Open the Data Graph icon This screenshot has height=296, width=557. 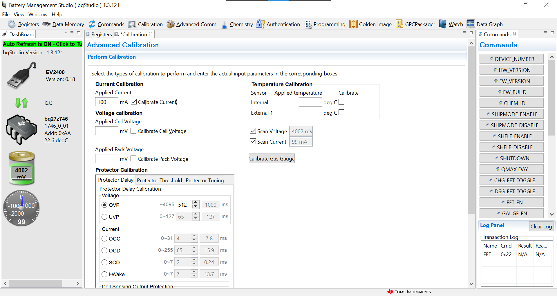coord(471,24)
